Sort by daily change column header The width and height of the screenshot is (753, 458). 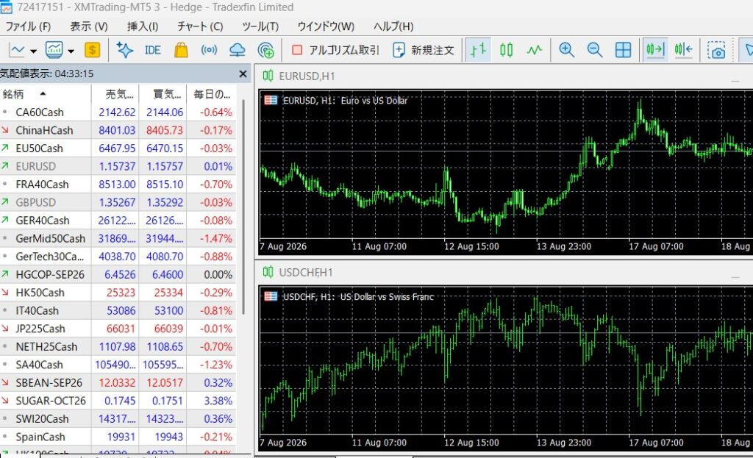click(x=211, y=94)
